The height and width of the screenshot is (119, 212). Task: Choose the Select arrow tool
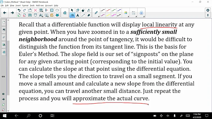coord(72,10)
